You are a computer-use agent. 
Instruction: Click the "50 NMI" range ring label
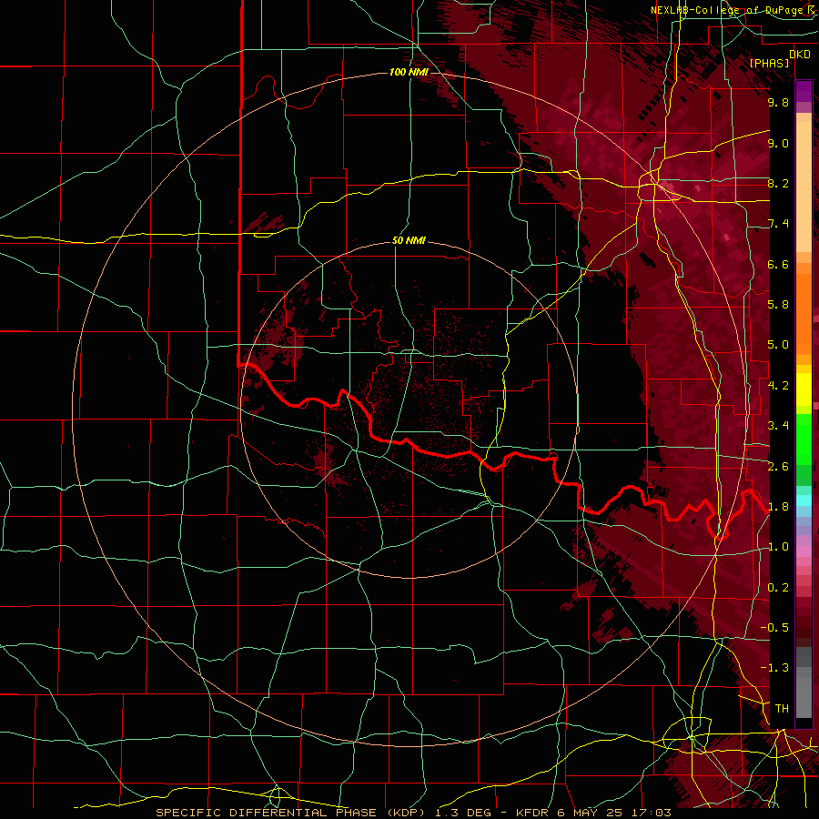[409, 241]
